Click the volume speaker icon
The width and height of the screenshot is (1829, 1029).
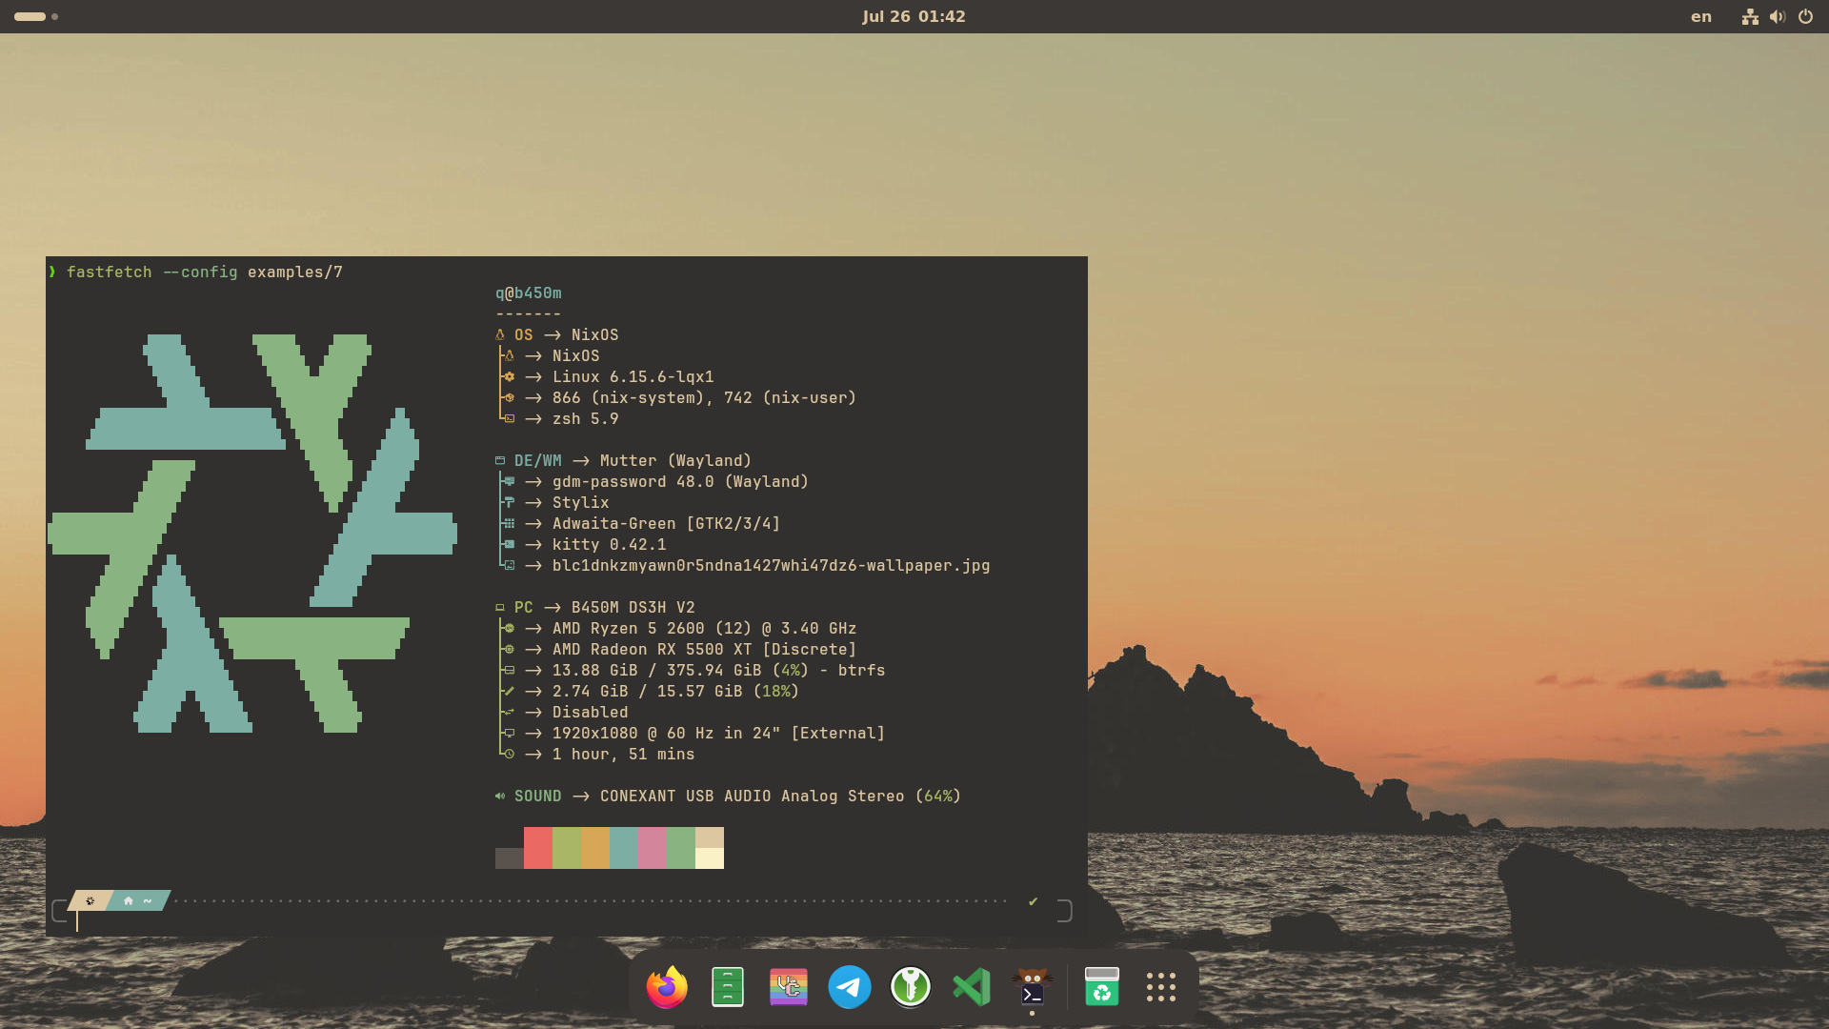1778,16
